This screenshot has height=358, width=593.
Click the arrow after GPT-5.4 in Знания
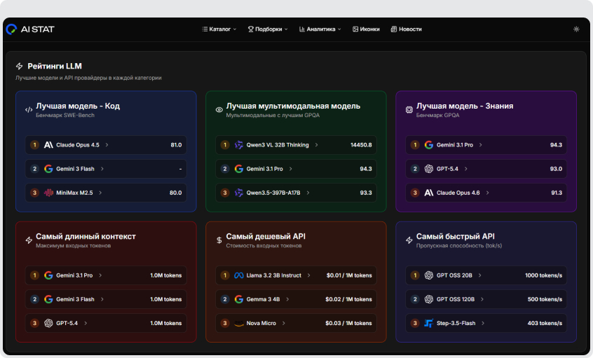(x=465, y=169)
